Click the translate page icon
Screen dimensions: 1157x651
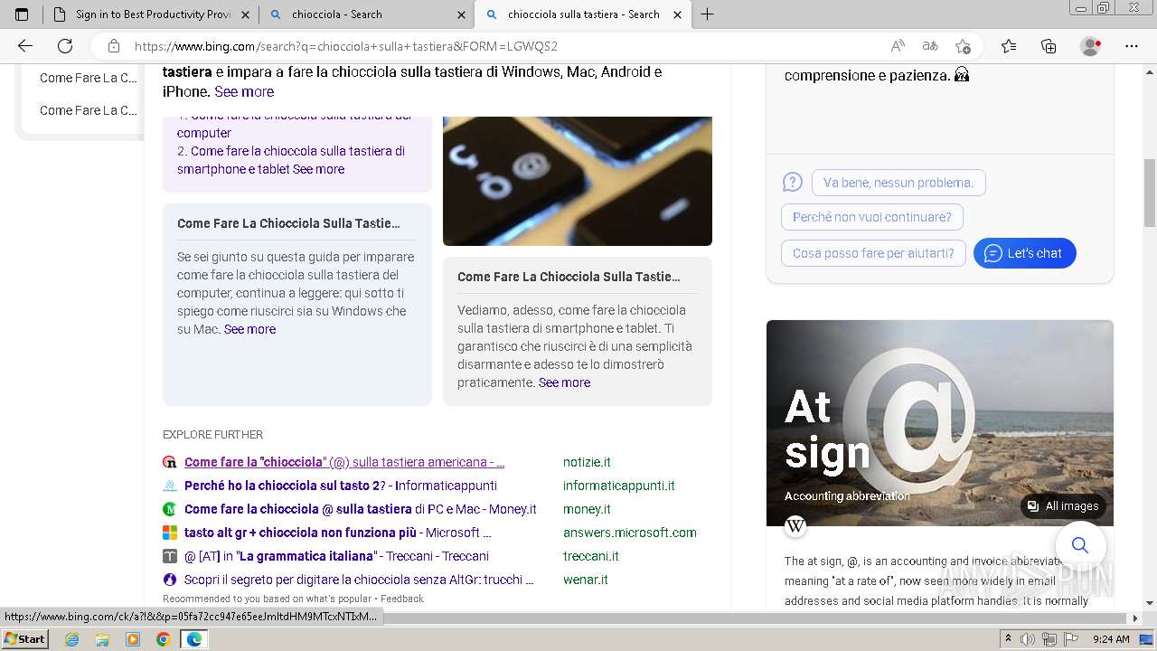[930, 46]
